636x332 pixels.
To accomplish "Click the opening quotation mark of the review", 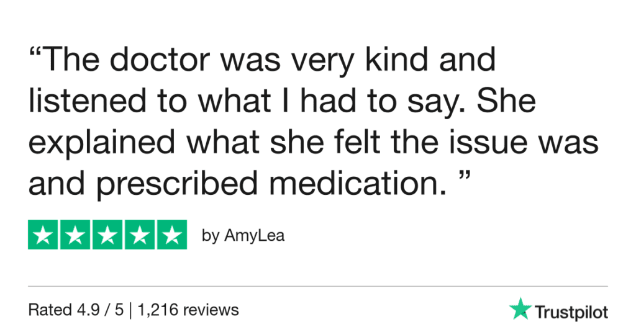I will tap(35, 55).
